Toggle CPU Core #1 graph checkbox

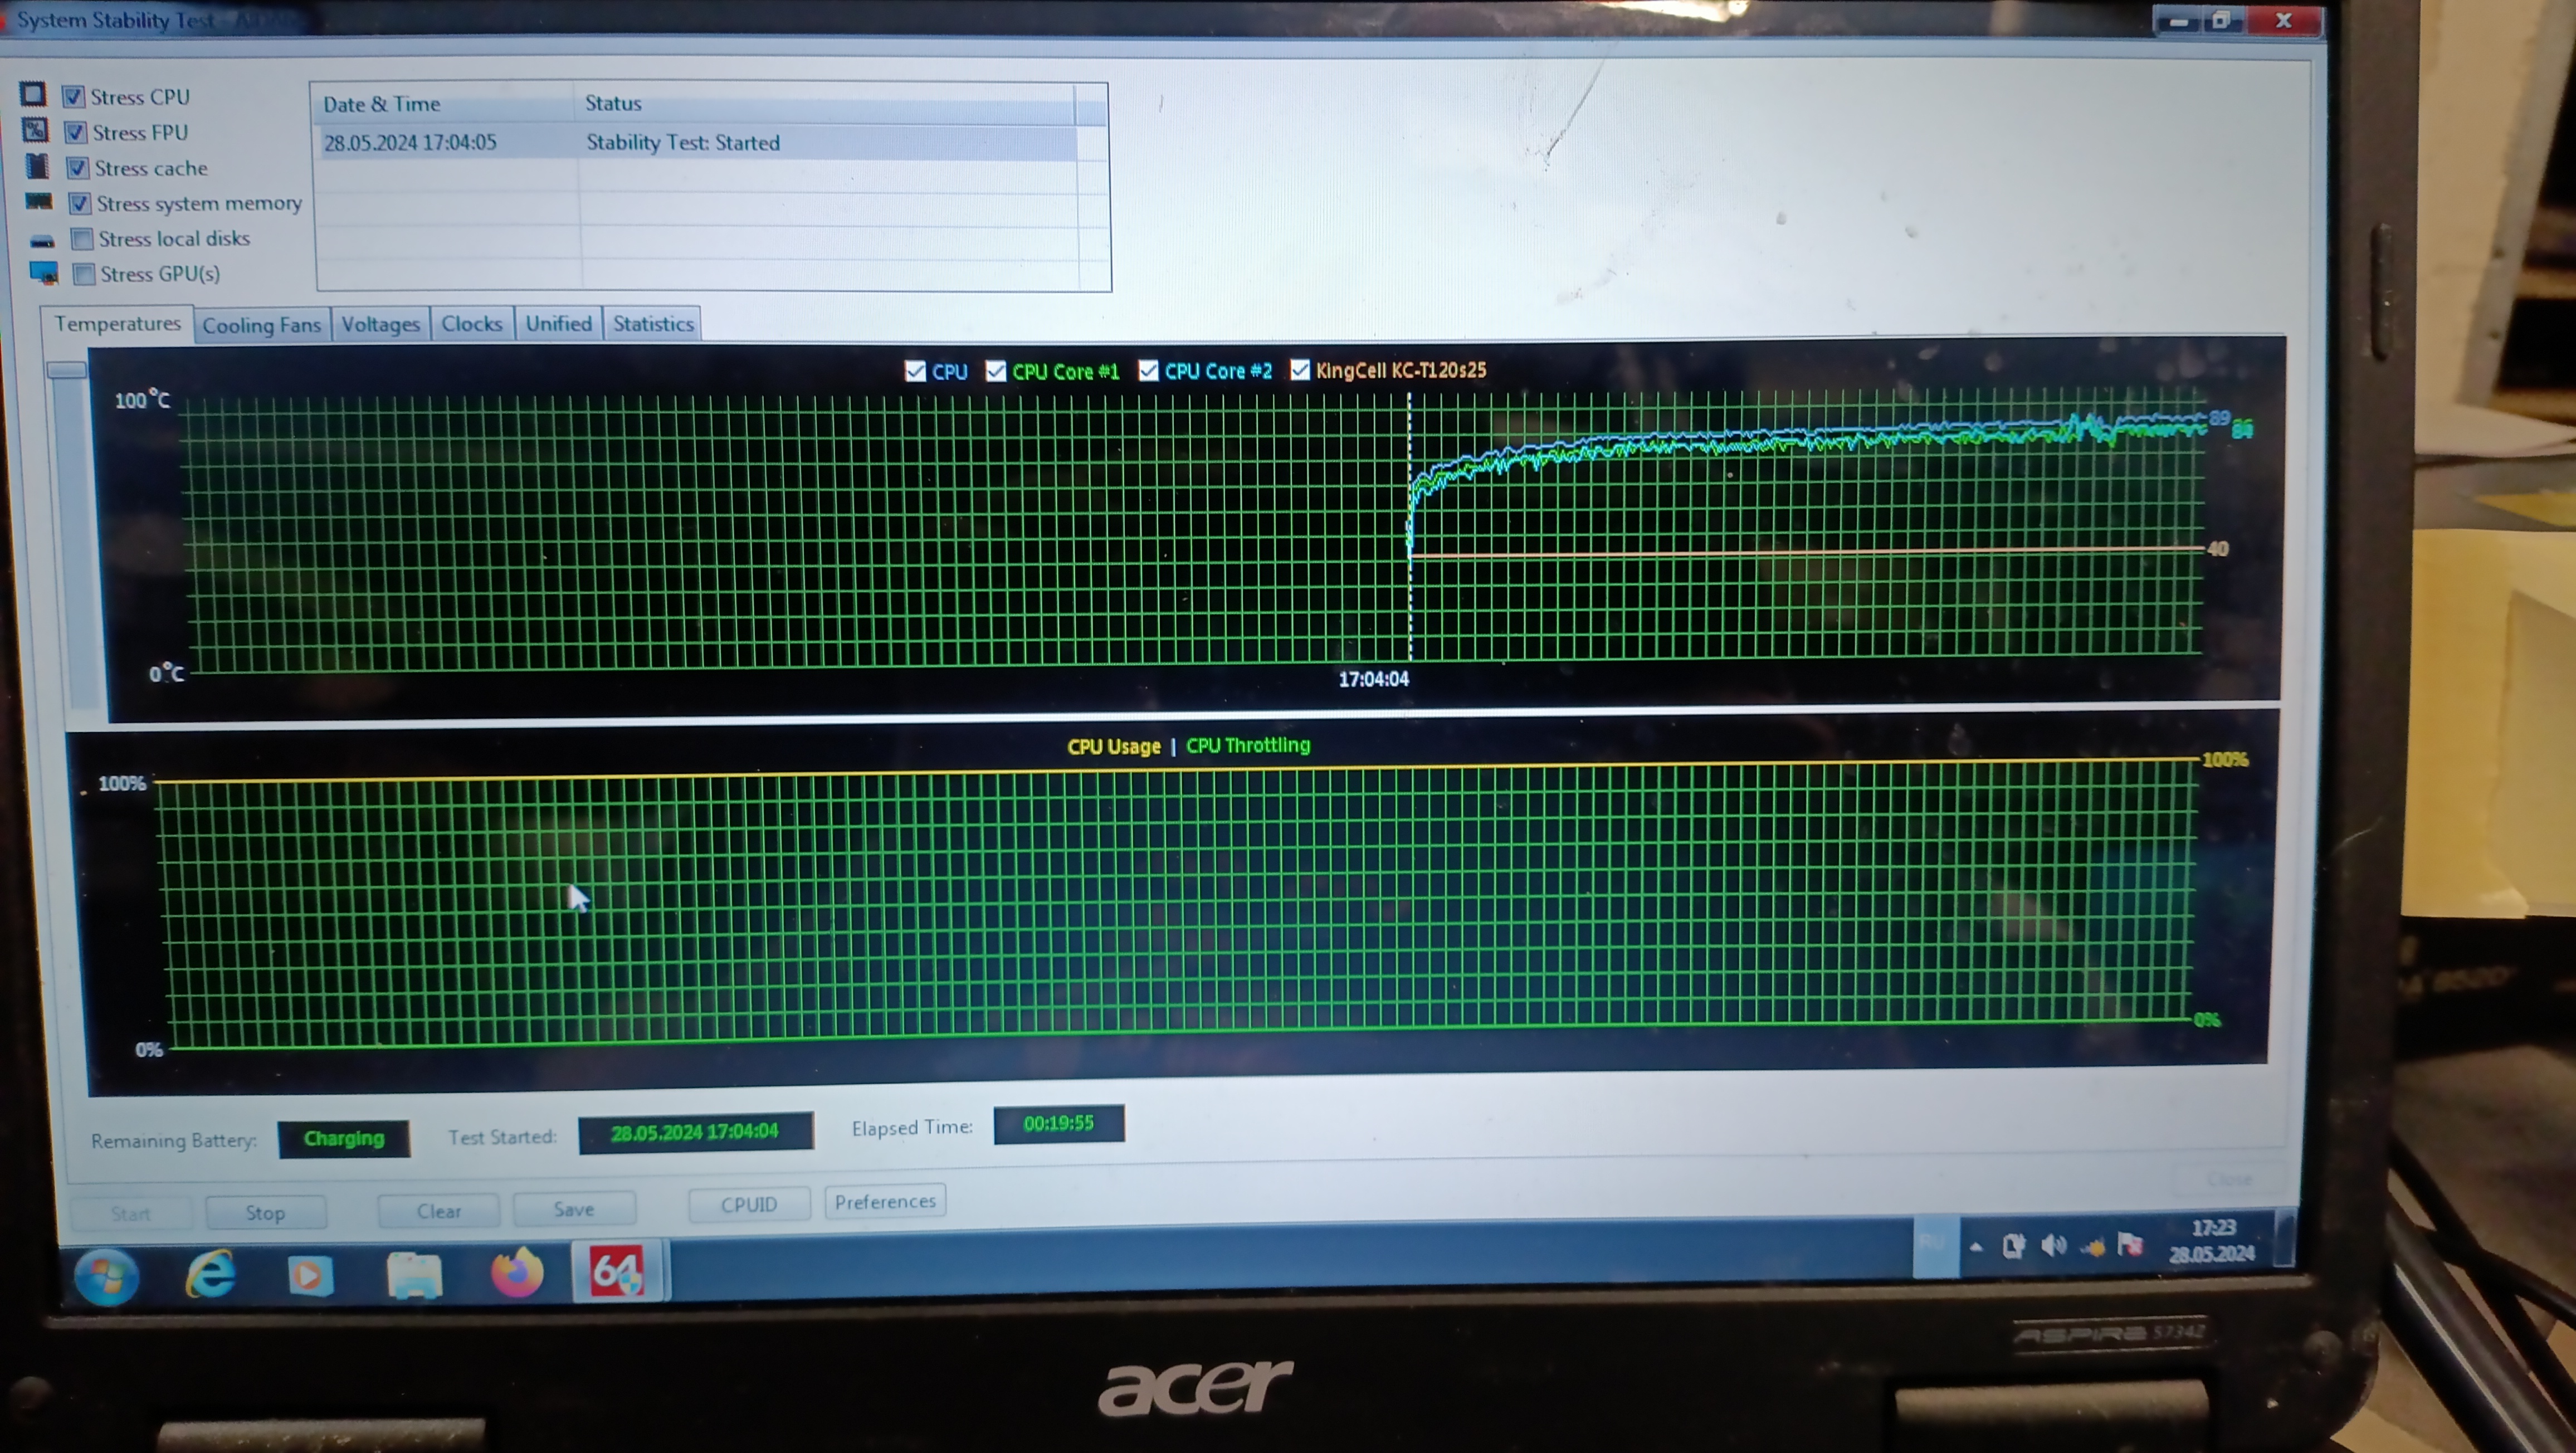pos(996,371)
